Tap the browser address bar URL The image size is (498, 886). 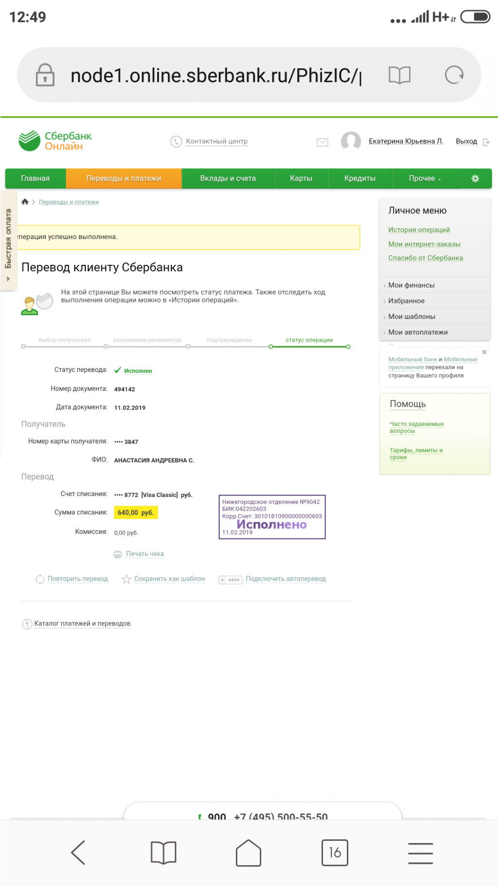(x=216, y=75)
